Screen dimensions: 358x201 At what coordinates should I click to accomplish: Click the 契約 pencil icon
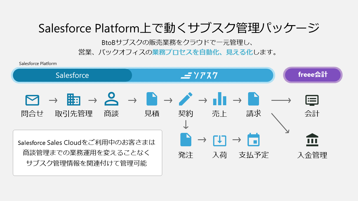click(x=186, y=99)
